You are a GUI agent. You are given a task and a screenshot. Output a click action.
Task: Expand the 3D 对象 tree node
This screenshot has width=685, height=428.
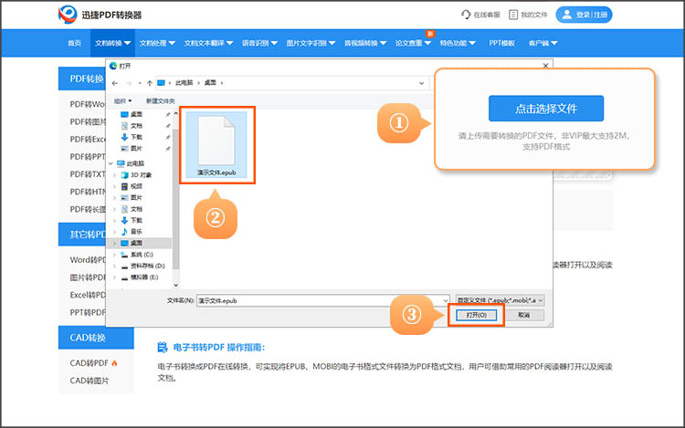coord(115,175)
